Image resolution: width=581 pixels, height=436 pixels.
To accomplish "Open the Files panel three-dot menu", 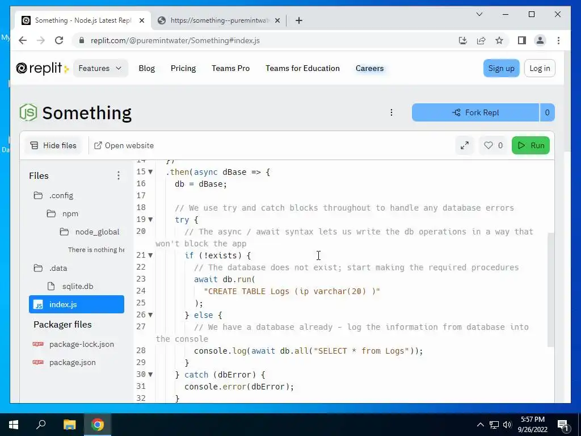I will (x=118, y=175).
